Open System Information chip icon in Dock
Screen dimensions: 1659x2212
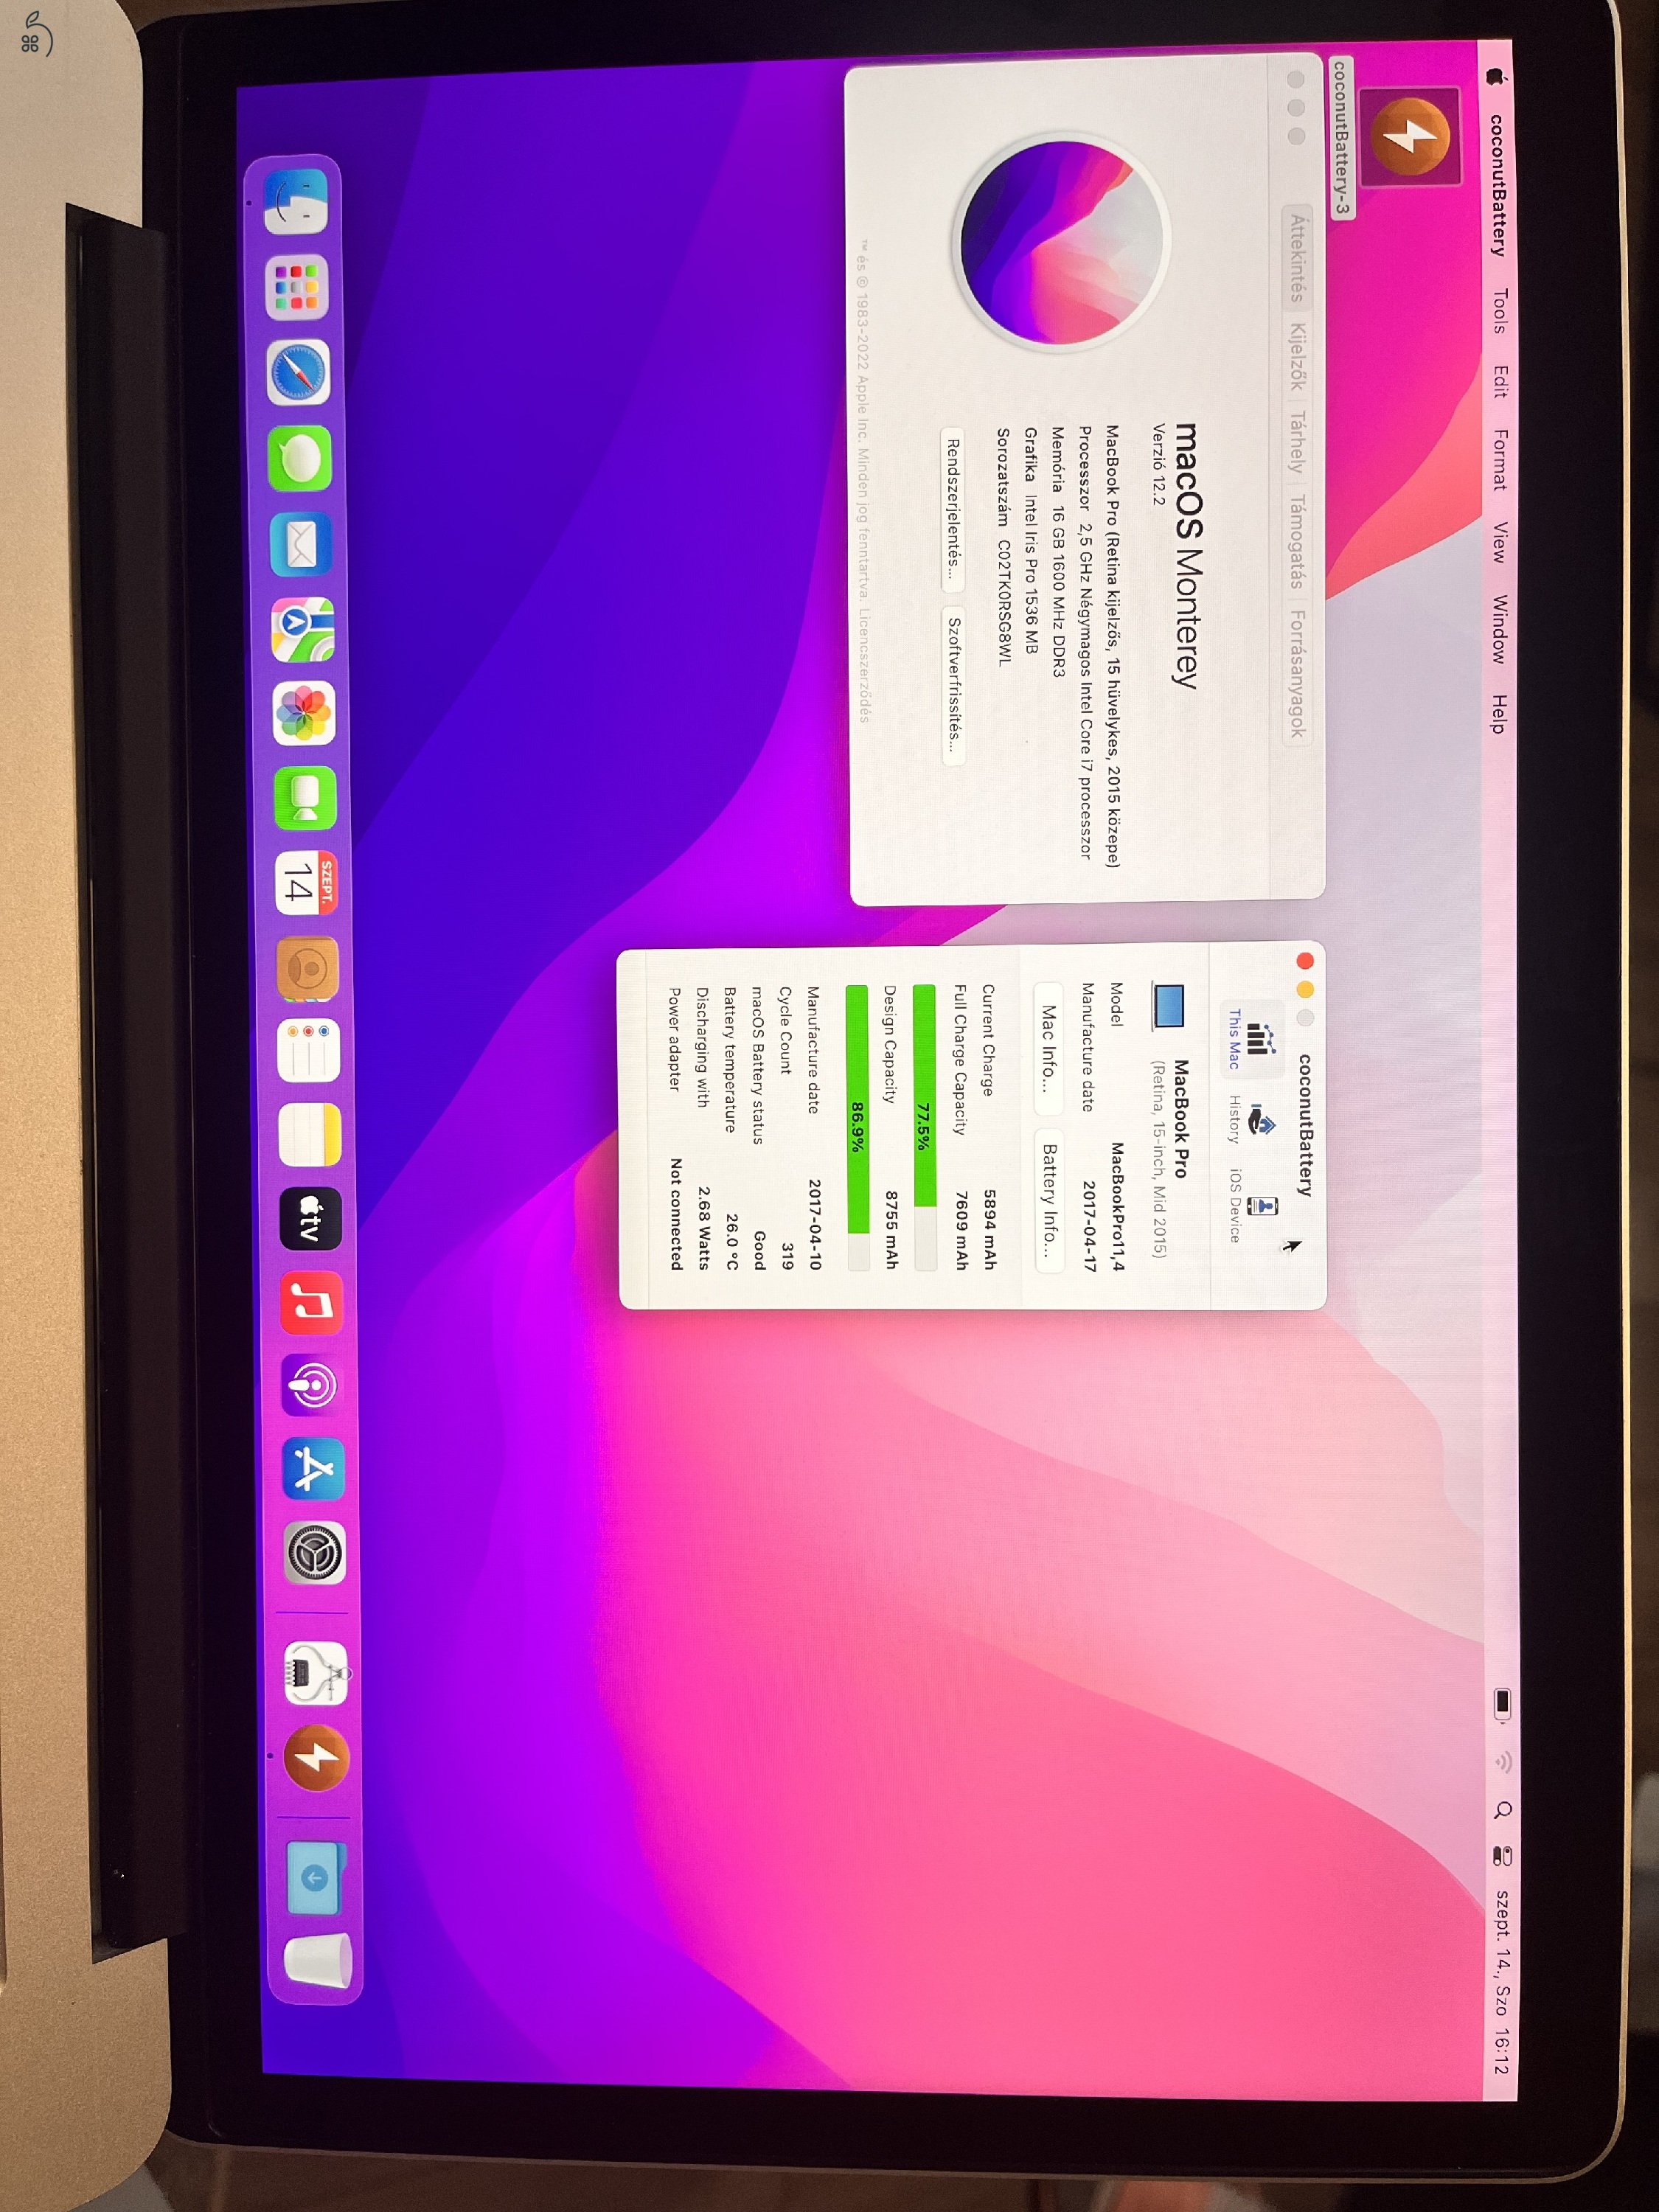pos(317,1673)
